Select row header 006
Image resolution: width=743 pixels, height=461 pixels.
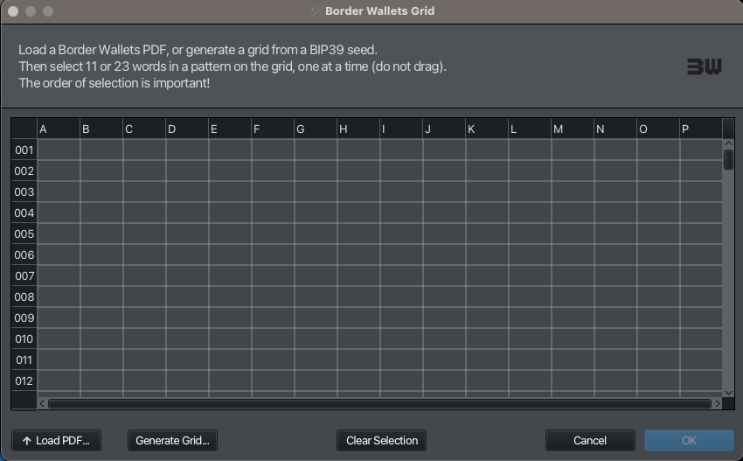pos(24,255)
